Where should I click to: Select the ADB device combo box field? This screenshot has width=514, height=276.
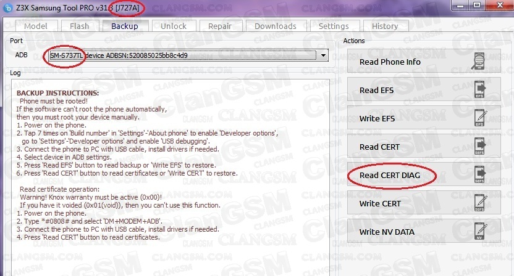tap(188, 55)
